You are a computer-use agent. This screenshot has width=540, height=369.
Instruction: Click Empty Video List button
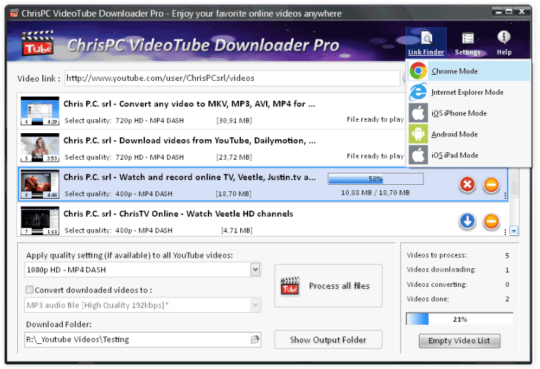point(459,341)
